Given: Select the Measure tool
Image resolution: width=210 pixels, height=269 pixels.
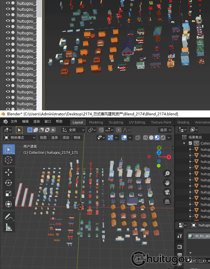Looking at the screenshot, I should point(9,227).
